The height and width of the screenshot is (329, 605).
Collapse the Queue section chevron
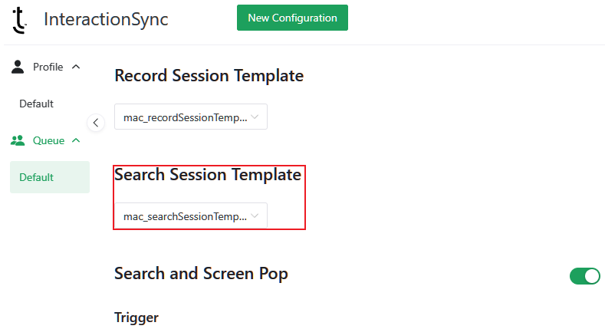(x=75, y=140)
